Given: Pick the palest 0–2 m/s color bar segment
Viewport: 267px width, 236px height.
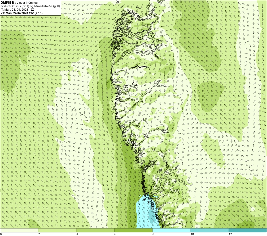Looking at the screenshot, I should pyautogui.click(x=19, y=230).
